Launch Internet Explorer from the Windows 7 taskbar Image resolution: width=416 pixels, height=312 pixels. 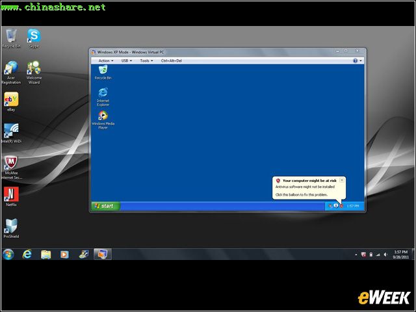tap(27, 254)
